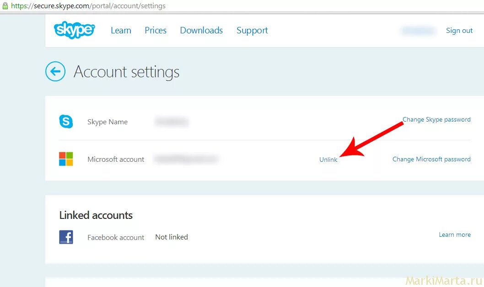Unlink the Microsoft account
484x287 pixels.
pyautogui.click(x=328, y=159)
